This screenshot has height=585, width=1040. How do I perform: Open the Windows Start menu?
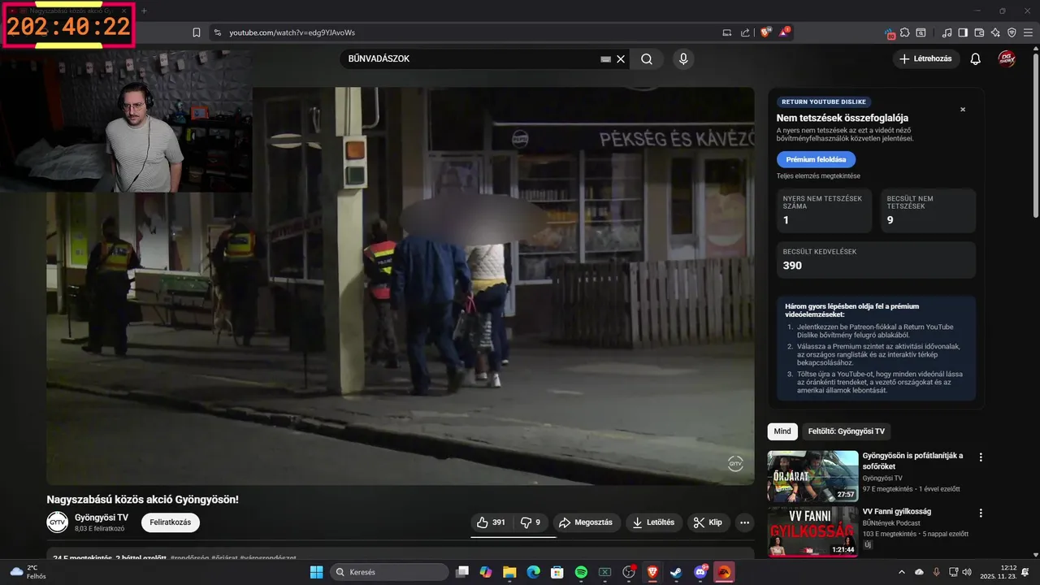point(316,572)
